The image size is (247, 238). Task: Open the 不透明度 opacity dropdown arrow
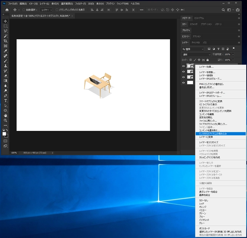(232, 54)
